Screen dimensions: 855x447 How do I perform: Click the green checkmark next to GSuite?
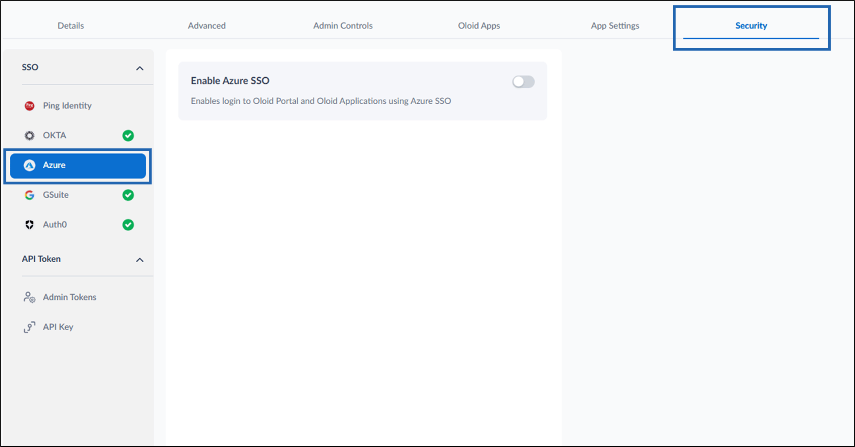[128, 195]
